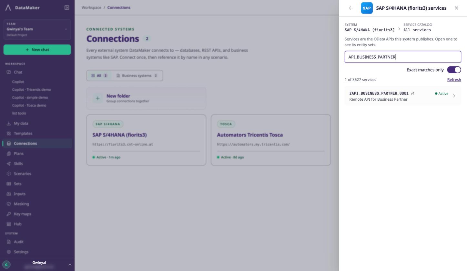Open Copilot · Tosca demo chat
Viewport: 467px width, 271px height.
[29, 105]
